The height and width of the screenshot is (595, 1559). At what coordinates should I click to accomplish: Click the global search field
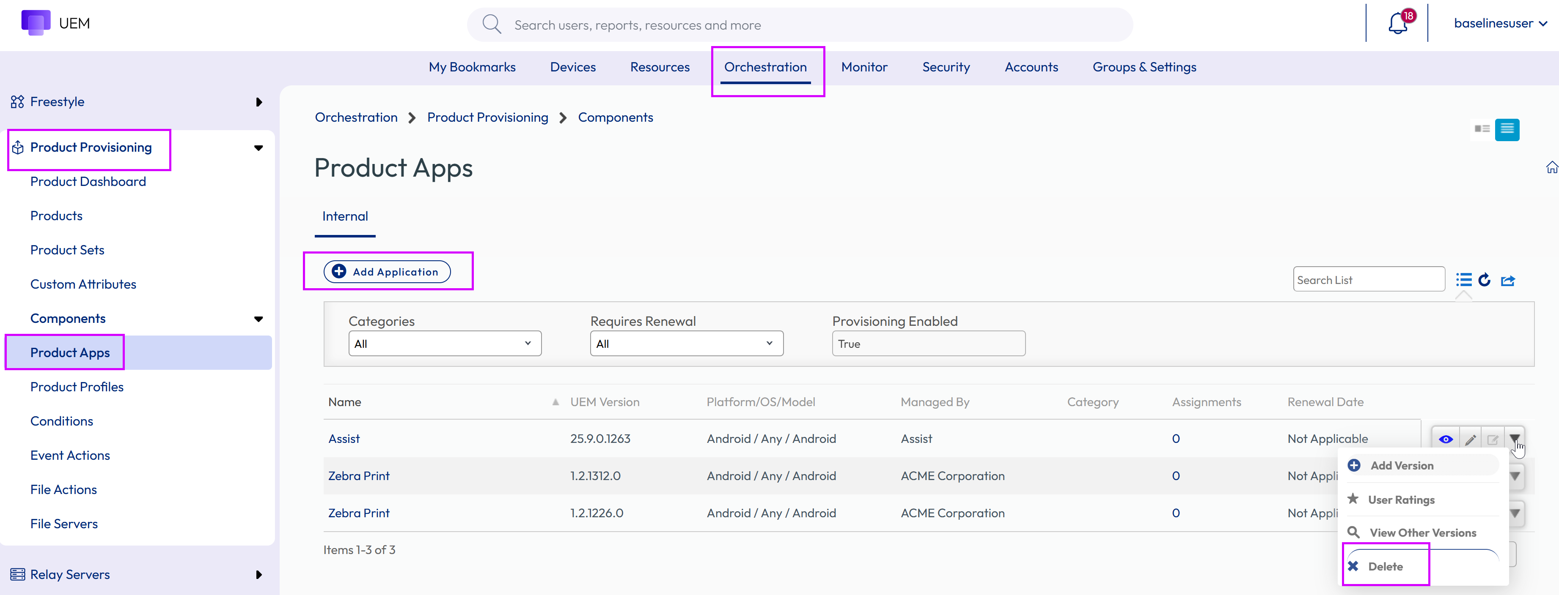coord(800,25)
